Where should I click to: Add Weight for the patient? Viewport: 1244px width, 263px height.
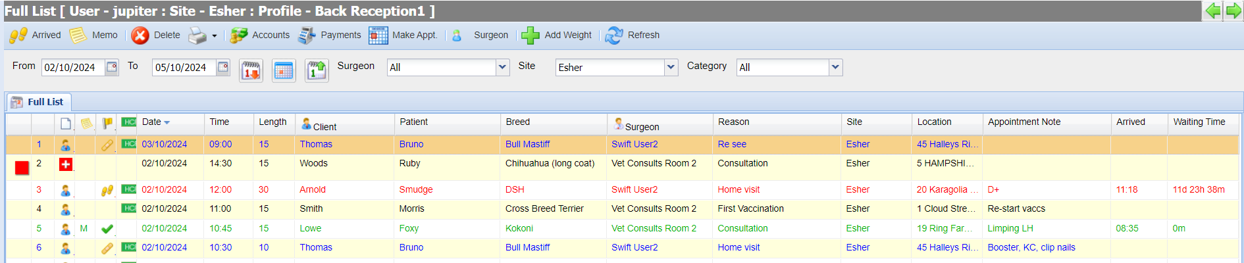pos(557,36)
